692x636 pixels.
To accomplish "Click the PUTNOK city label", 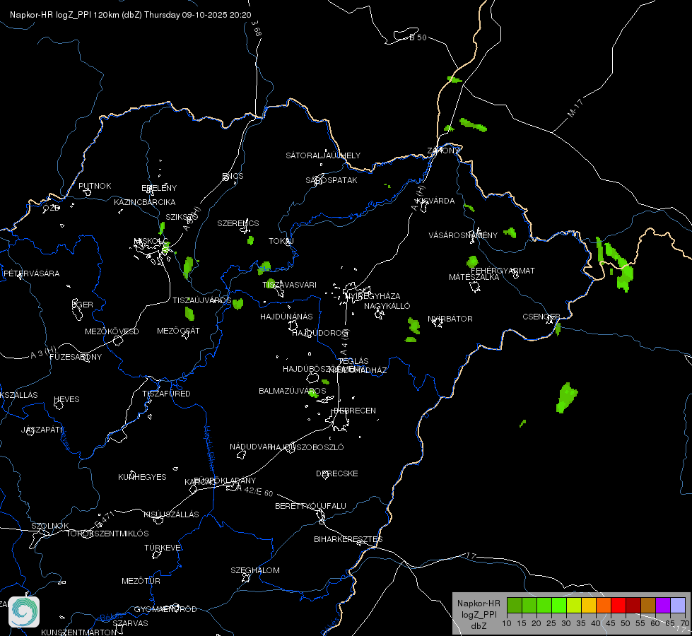I will pyautogui.click(x=95, y=186).
